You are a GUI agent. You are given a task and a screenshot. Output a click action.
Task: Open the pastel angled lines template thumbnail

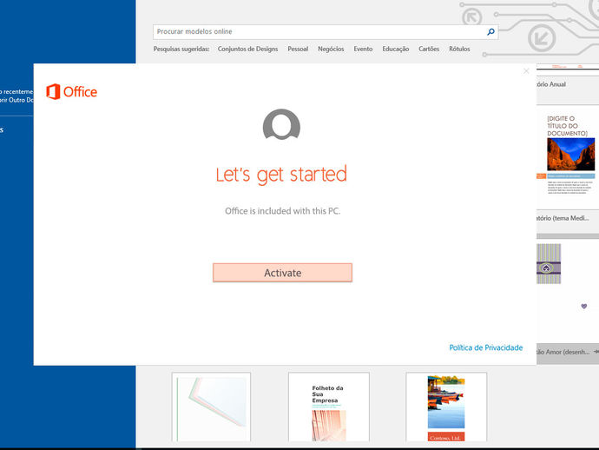[211, 407]
